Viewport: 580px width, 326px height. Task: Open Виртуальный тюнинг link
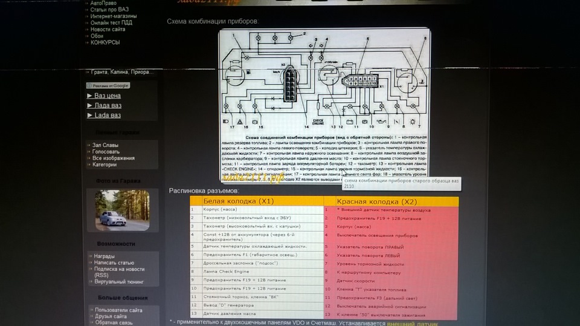(x=119, y=282)
